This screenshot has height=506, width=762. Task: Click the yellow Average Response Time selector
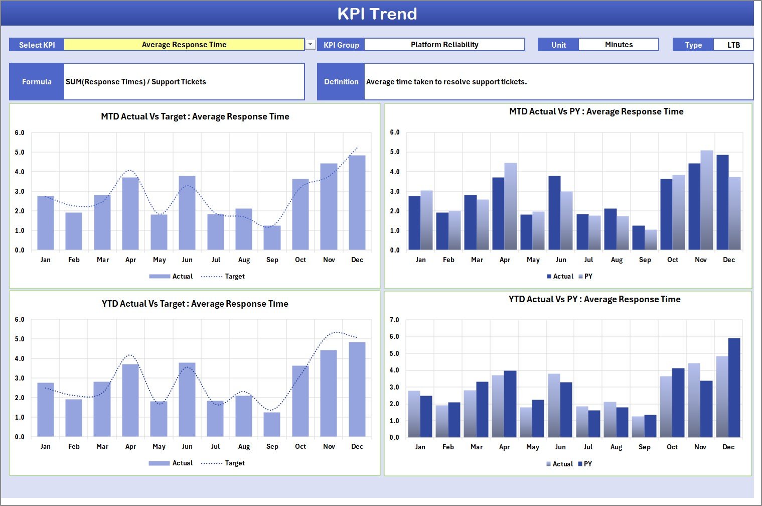point(184,44)
